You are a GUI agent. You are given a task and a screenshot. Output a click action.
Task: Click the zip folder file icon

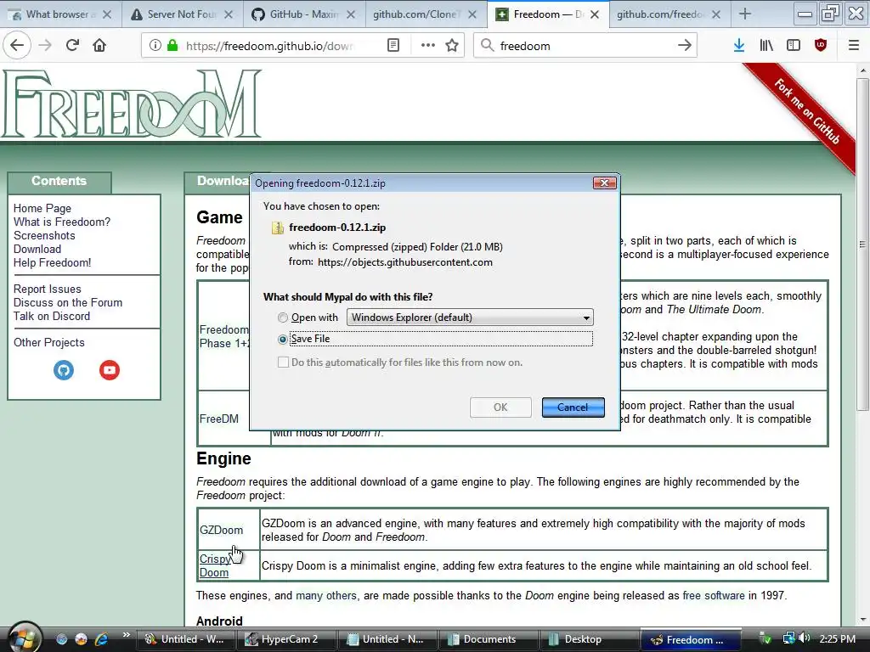[278, 228]
